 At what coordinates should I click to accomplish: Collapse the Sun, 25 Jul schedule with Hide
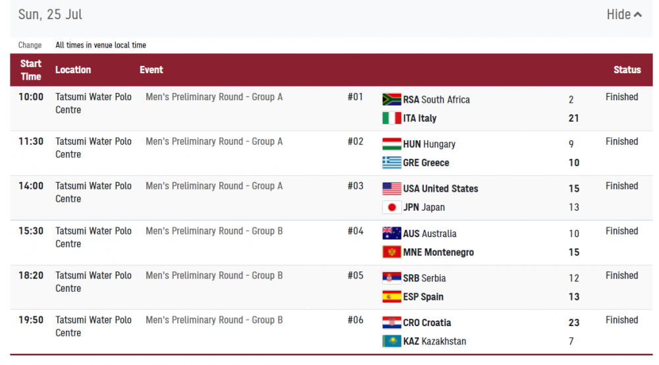pos(623,14)
